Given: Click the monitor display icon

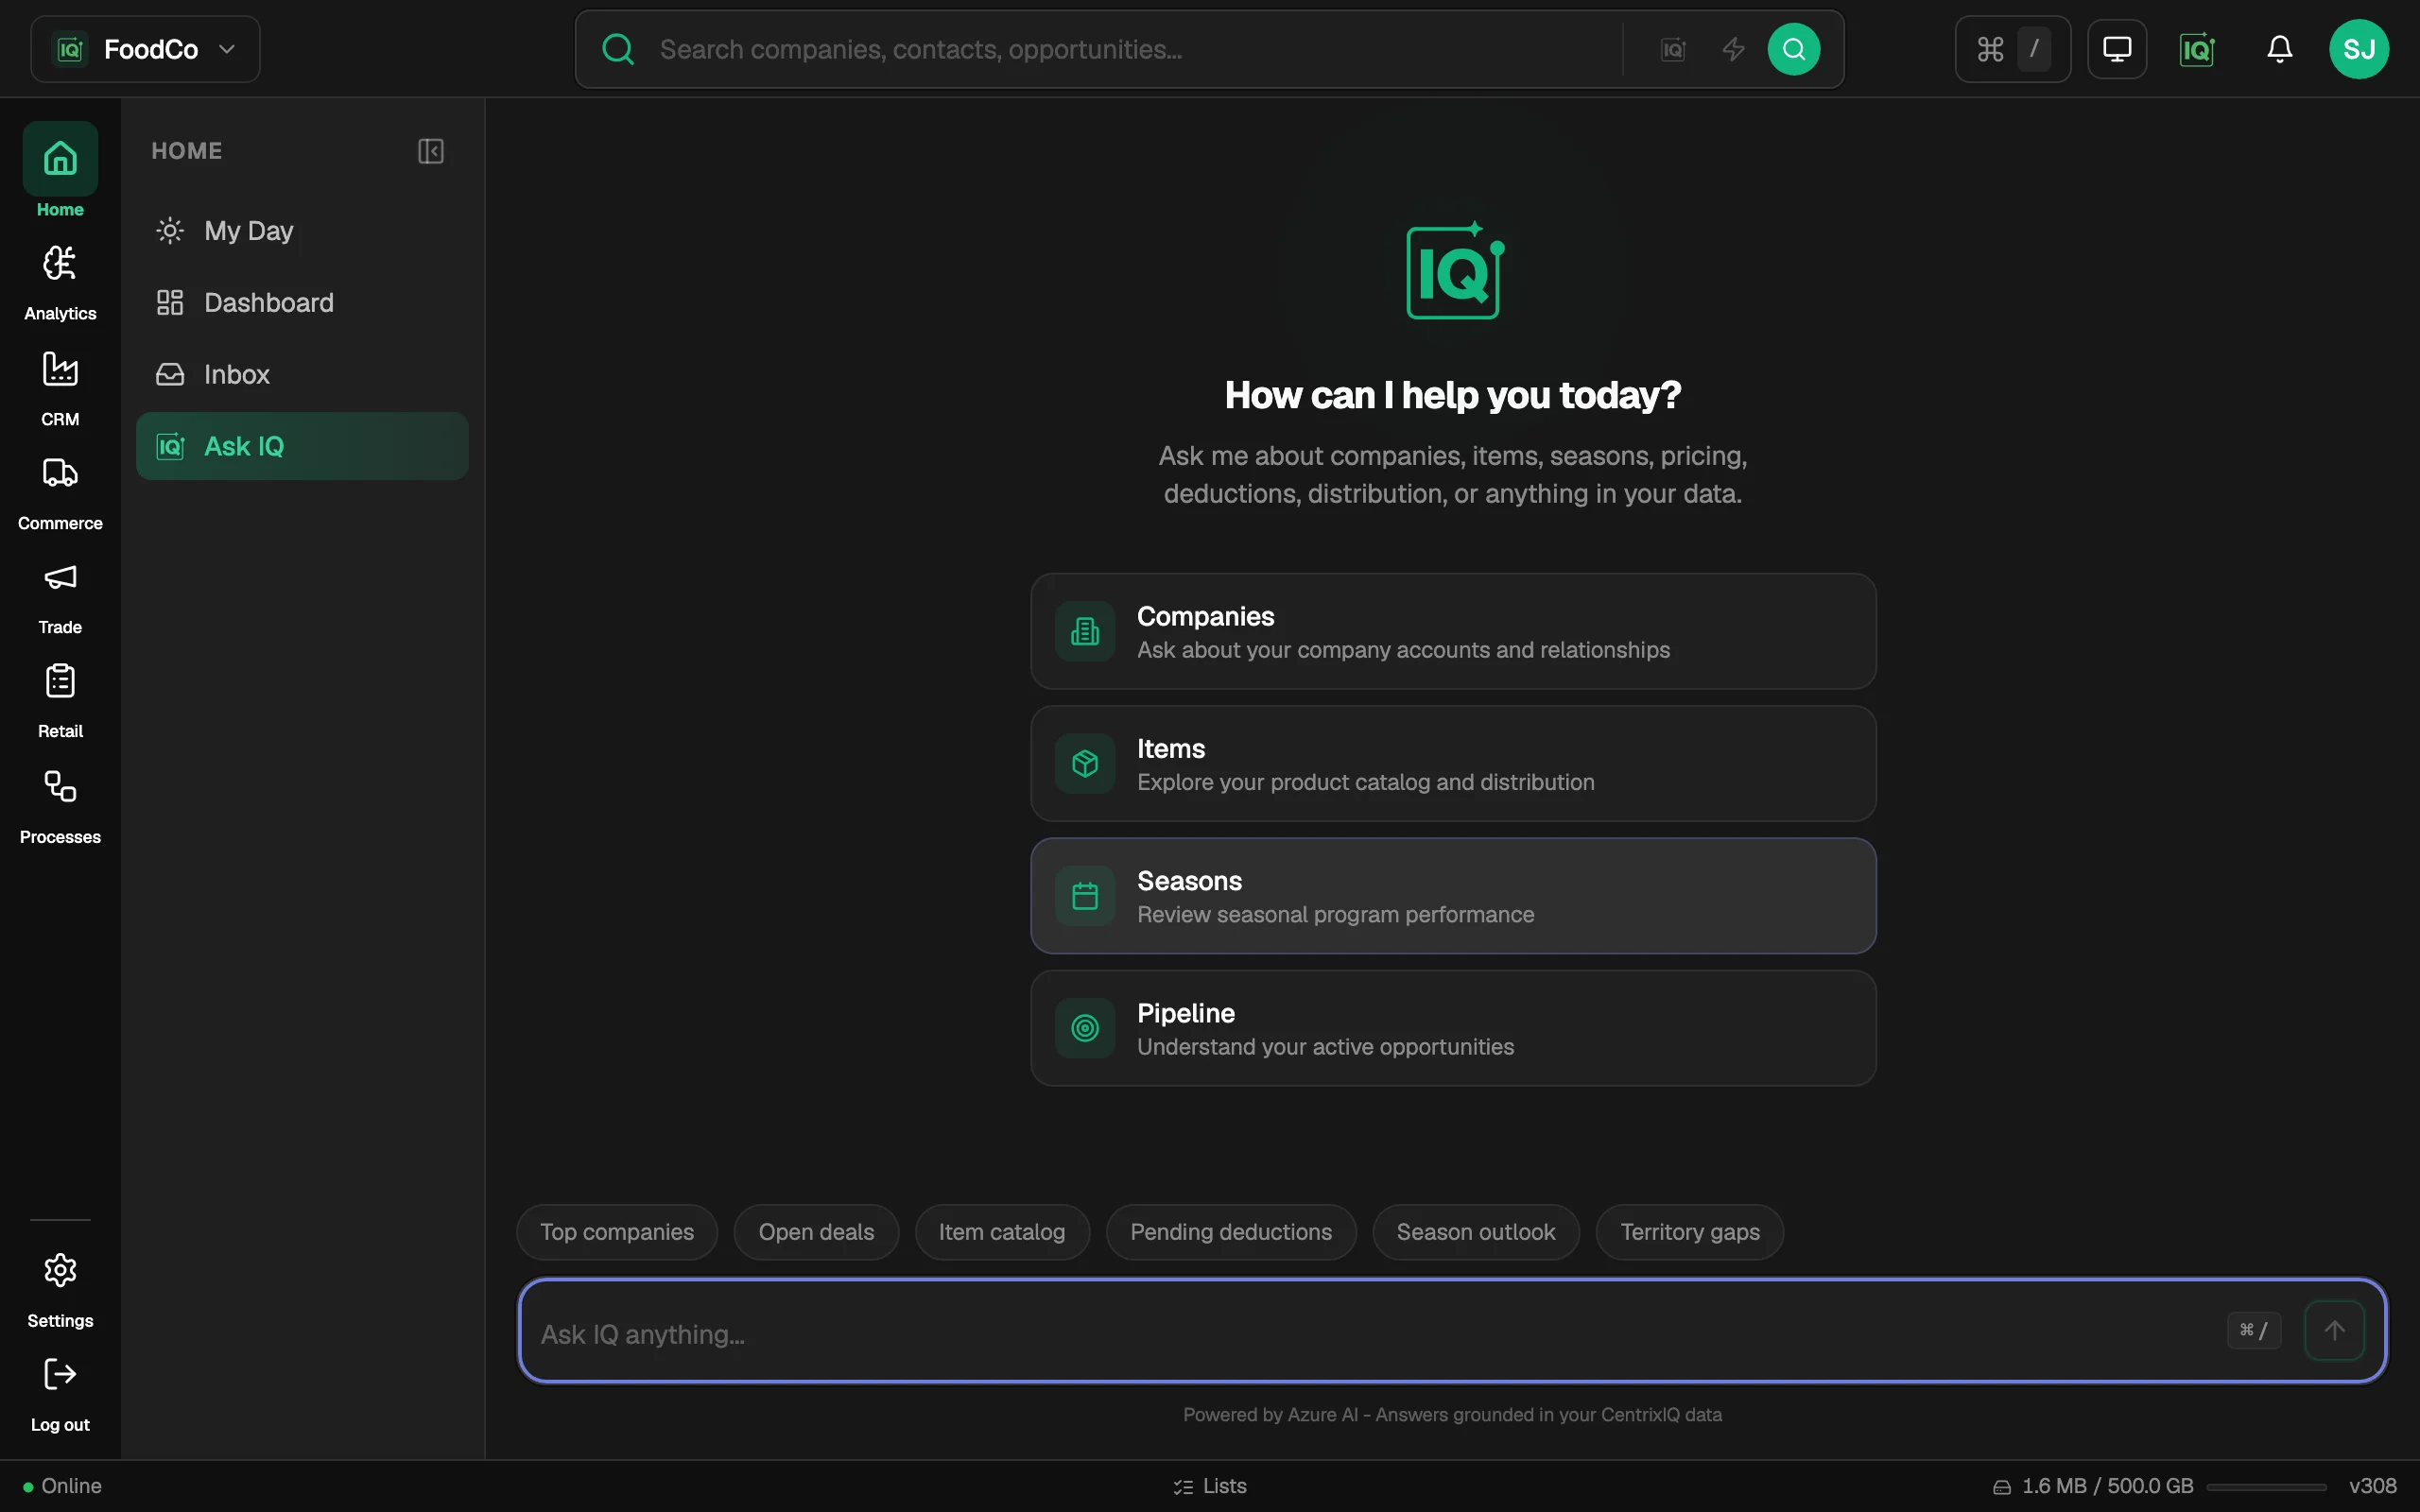Looking at the screenshot, I should tap(2117, 49).
